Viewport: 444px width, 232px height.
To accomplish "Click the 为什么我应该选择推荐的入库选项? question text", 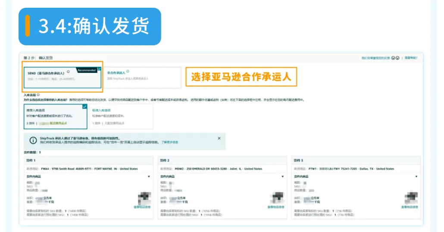I will (45, 100).
